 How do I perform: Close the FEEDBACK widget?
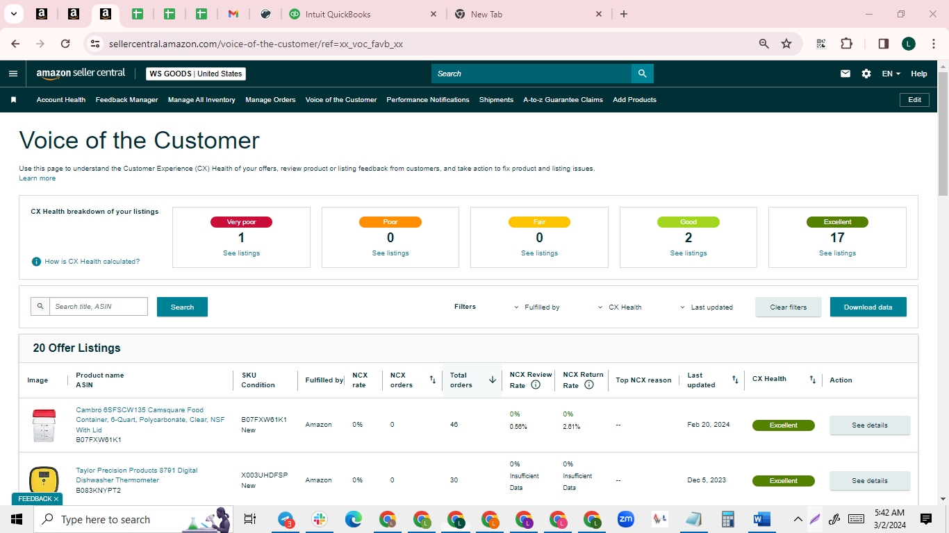coord(56,499)
